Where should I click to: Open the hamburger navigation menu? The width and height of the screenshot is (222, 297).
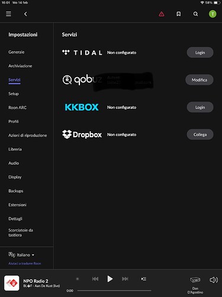click(8, 14)
